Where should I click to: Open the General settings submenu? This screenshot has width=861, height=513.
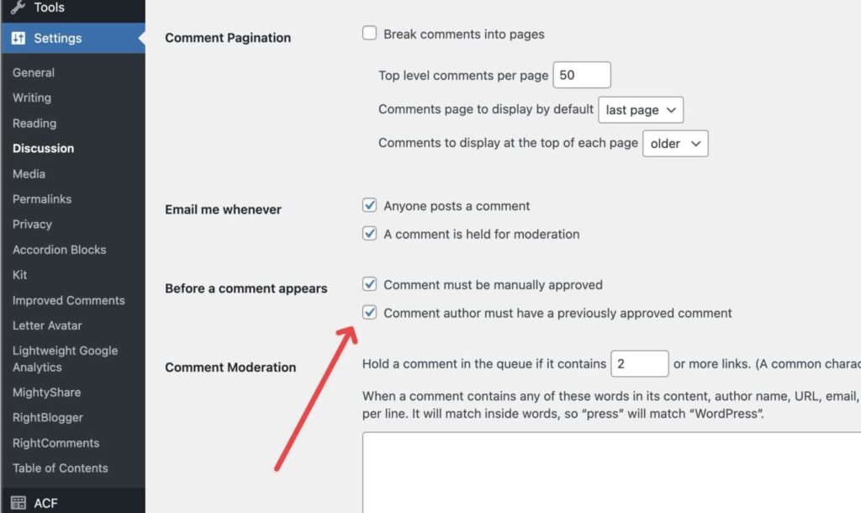coord(34,72)
